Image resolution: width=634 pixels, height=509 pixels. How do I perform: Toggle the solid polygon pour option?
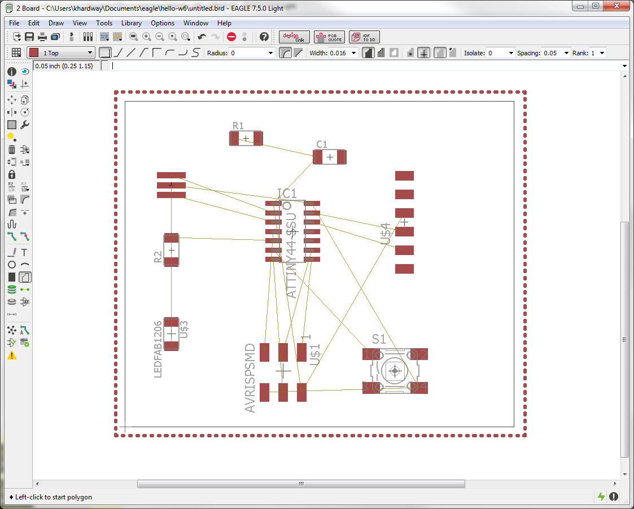[368, 53]
